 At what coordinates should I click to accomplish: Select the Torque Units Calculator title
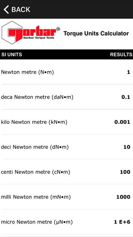(96, 33)
